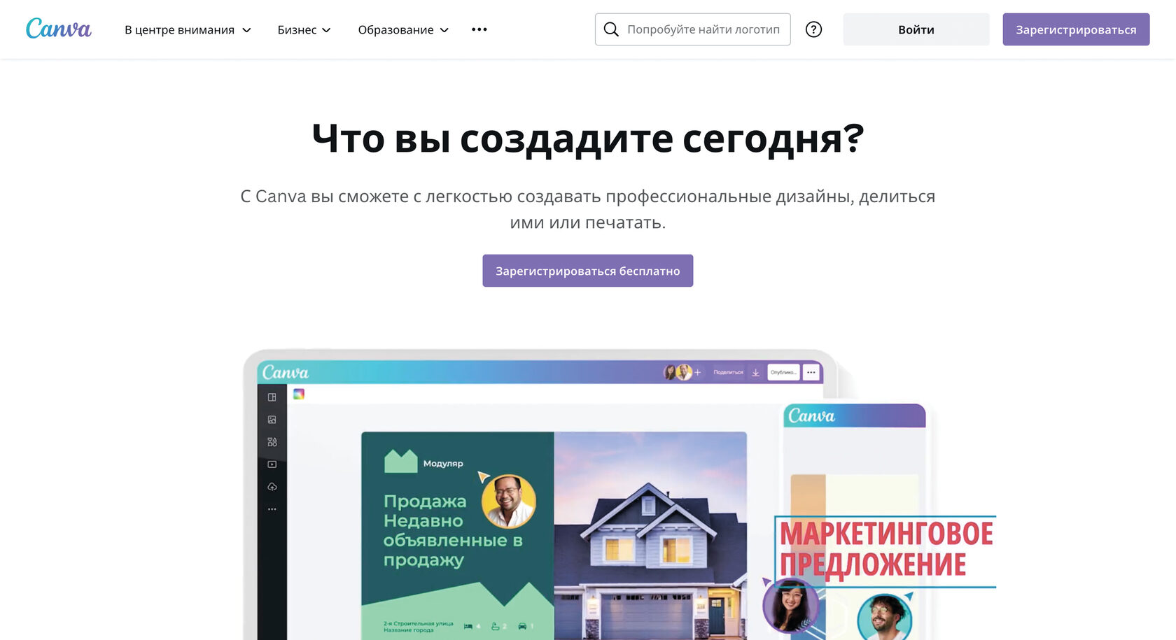Screen dimensions: 1176x640
Task: Open the video icon in mockup sidebar
Action: point(272,464)
